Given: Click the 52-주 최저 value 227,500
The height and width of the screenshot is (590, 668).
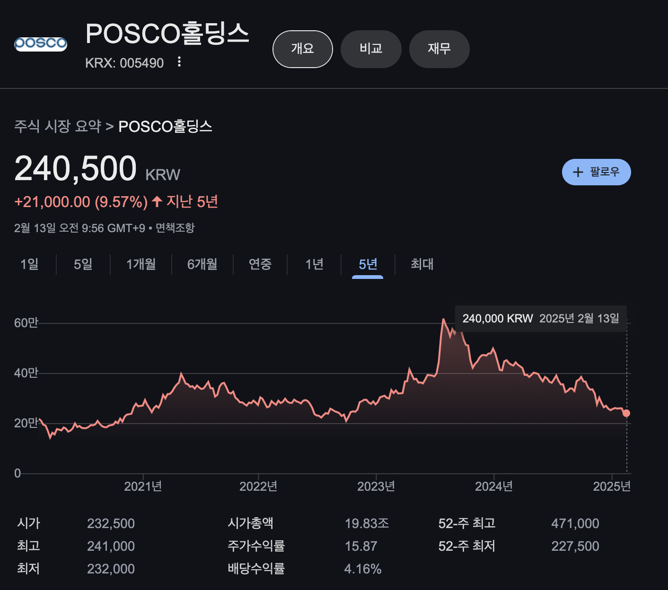Looking at the screenshot, I should click(x=575, y=547).
